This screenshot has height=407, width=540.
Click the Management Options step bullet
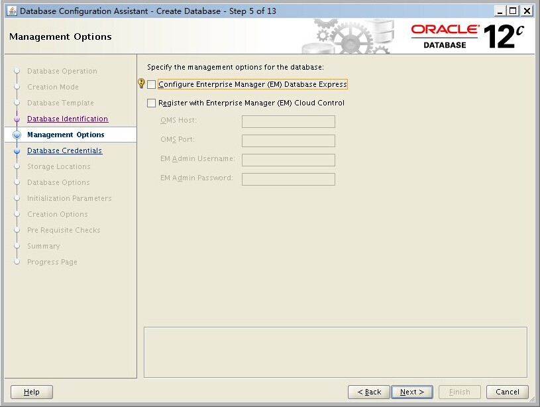point(17,135)
